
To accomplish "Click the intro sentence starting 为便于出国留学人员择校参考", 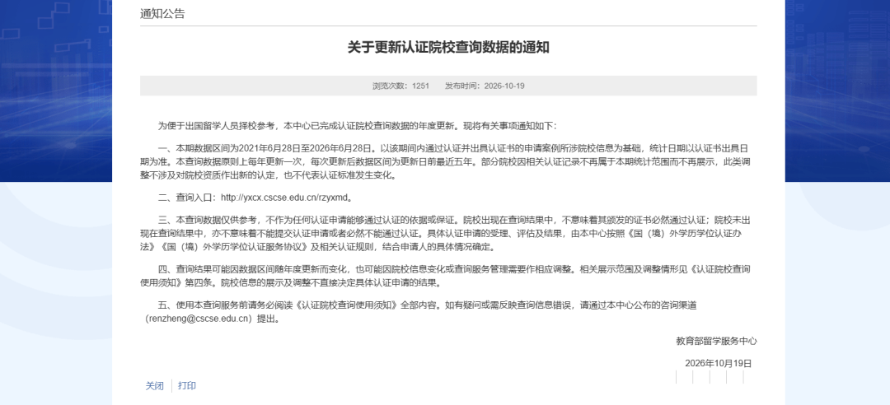I will pos(358,126).
